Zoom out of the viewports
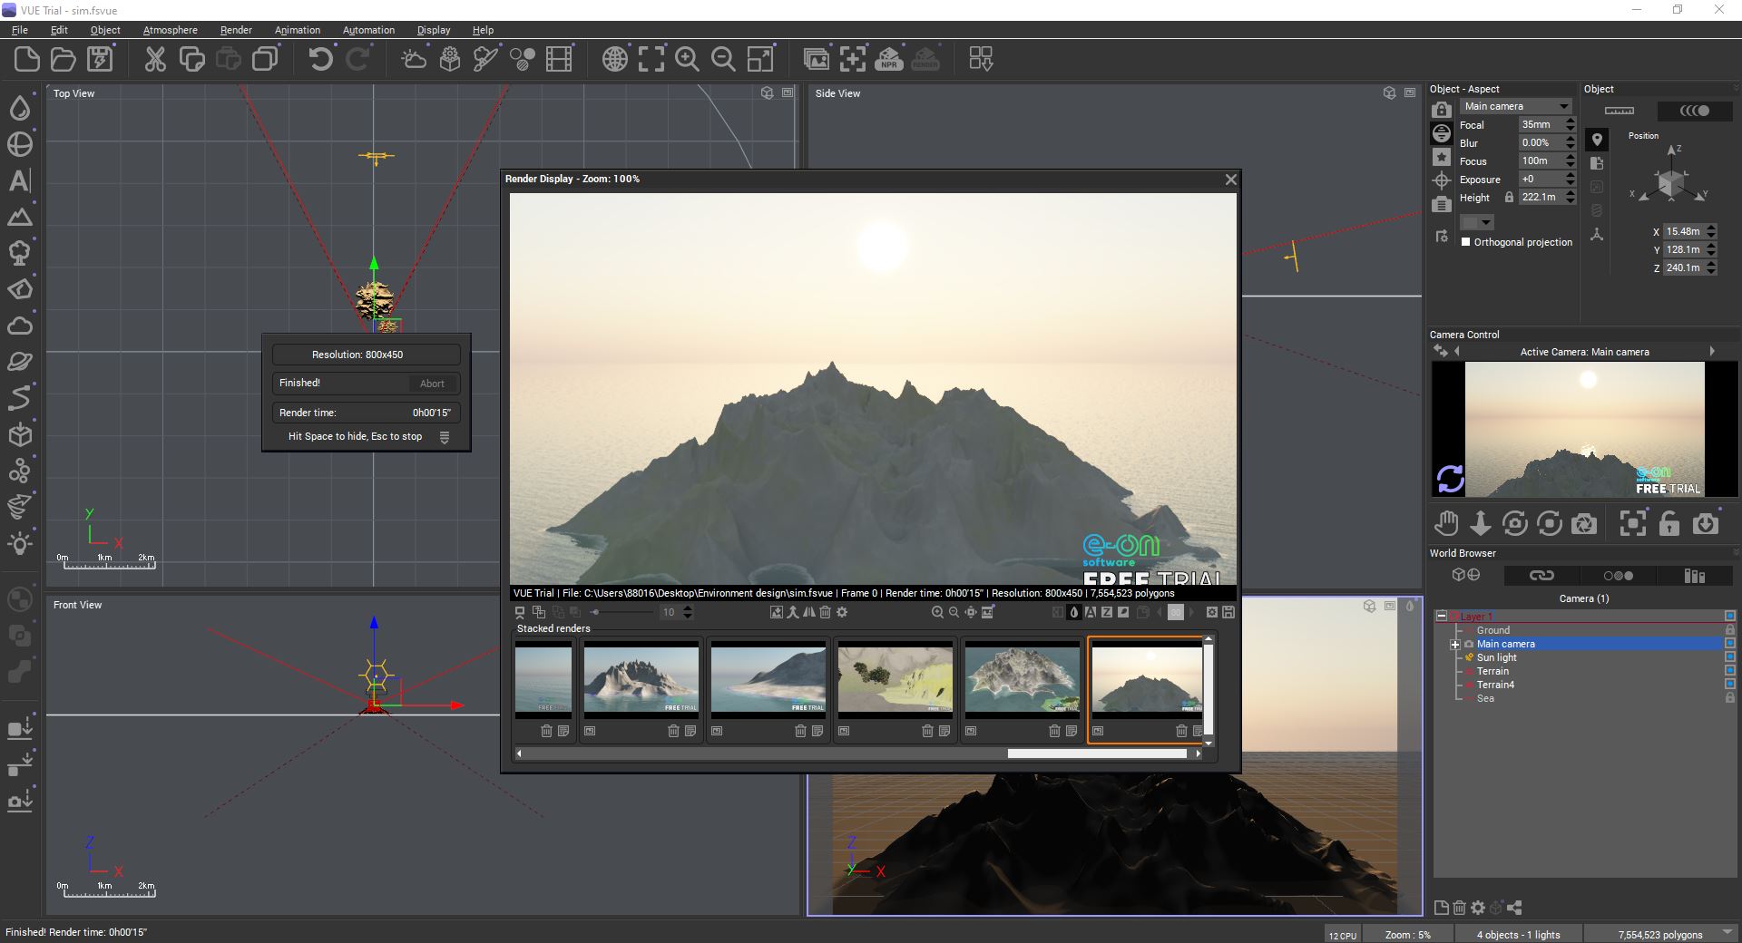This screenshot has height=943, width=1742. tap(723, 60)
